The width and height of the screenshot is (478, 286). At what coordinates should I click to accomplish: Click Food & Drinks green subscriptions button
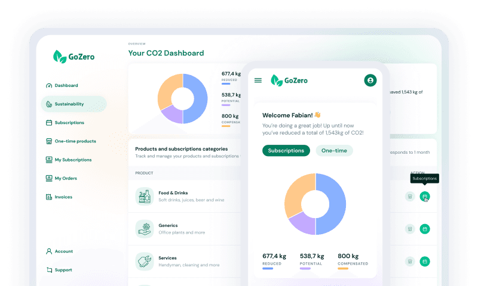point(425,197)
